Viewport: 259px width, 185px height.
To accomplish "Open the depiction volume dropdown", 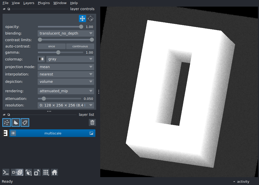I will click(x=66, y=82).
